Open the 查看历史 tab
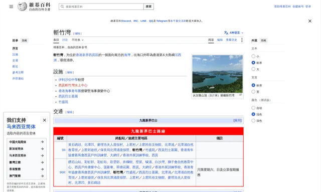321x192 pixels. coord(231,40)
